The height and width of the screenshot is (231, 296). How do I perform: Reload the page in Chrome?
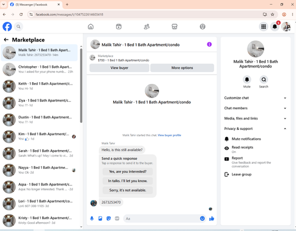pyautogui.click(x=21, y=14)
